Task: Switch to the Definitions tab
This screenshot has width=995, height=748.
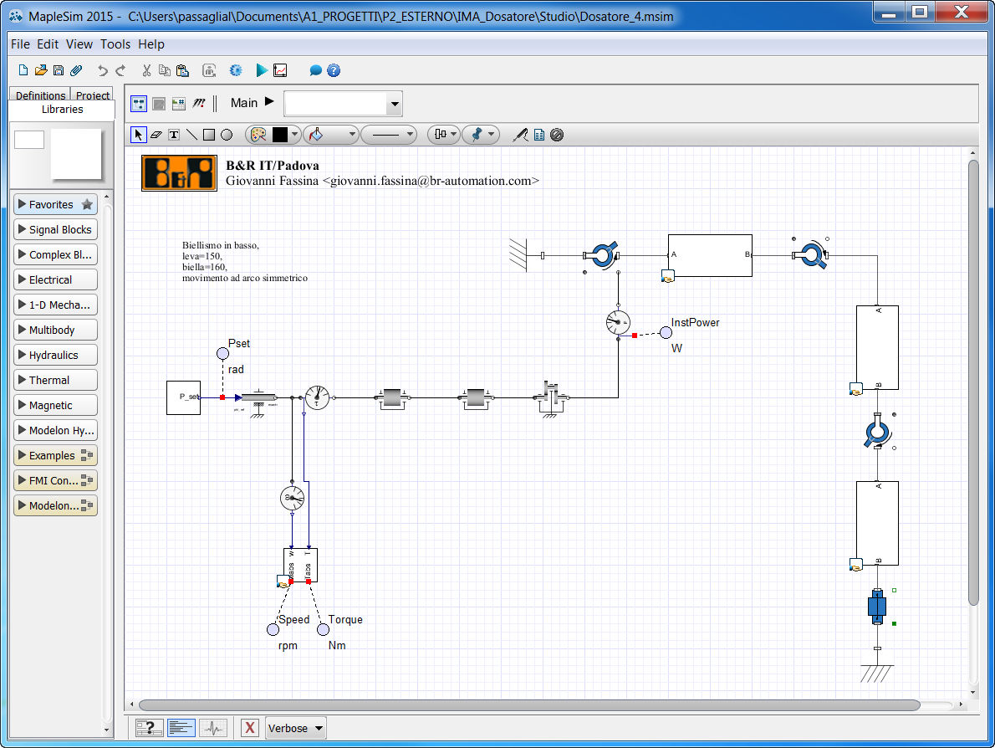Action: (40, 95)
